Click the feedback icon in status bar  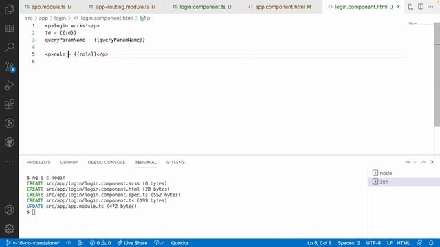(419, 243)
